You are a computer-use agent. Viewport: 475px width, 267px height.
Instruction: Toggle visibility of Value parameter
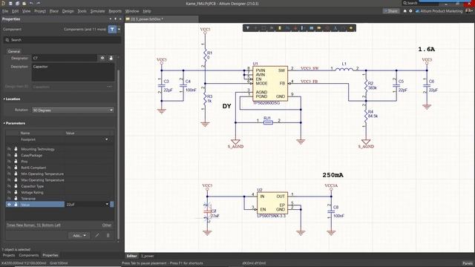[x=9, y=205]
